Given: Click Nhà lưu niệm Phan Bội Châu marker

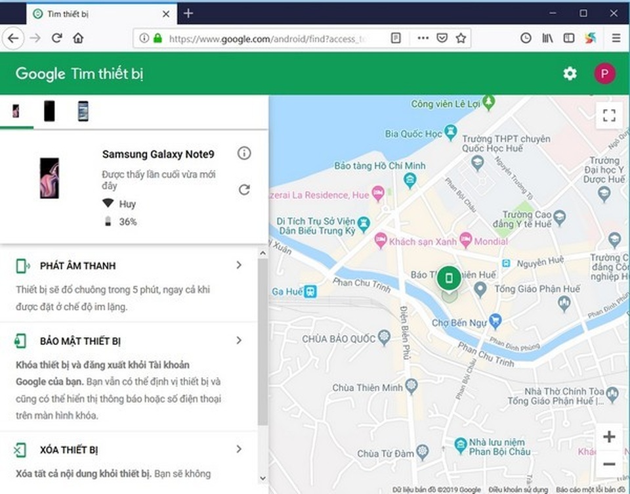Looking at the screenshot, I should tap(460, 445).
